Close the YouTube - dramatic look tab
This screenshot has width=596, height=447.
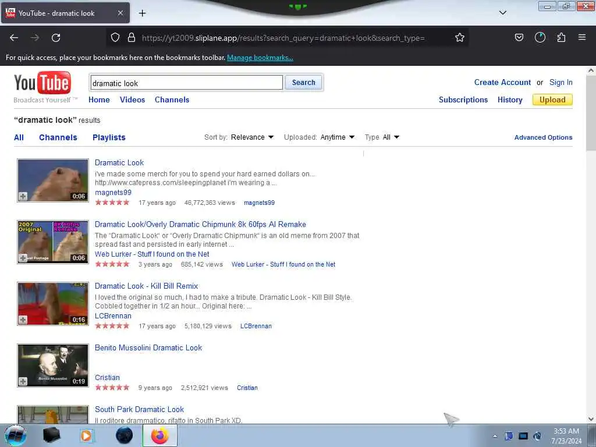[x=120, y=13]
